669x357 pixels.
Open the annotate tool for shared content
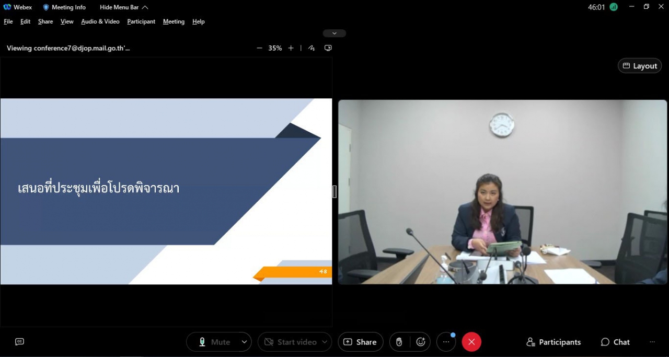pos(312,48)
